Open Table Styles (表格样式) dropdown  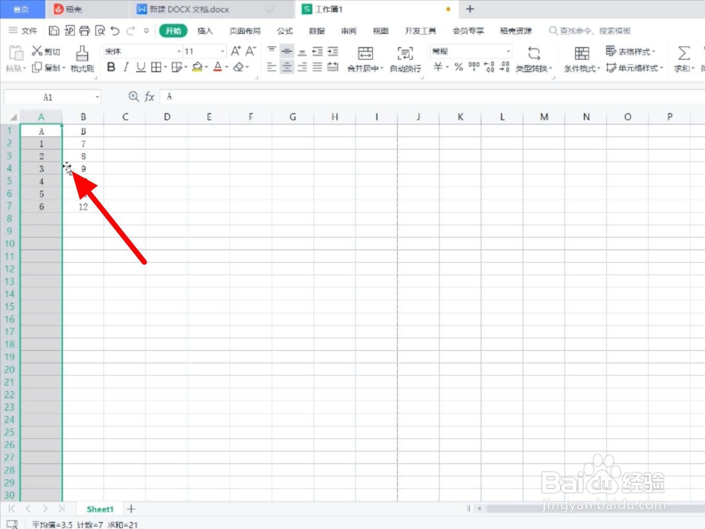point(630,51)
